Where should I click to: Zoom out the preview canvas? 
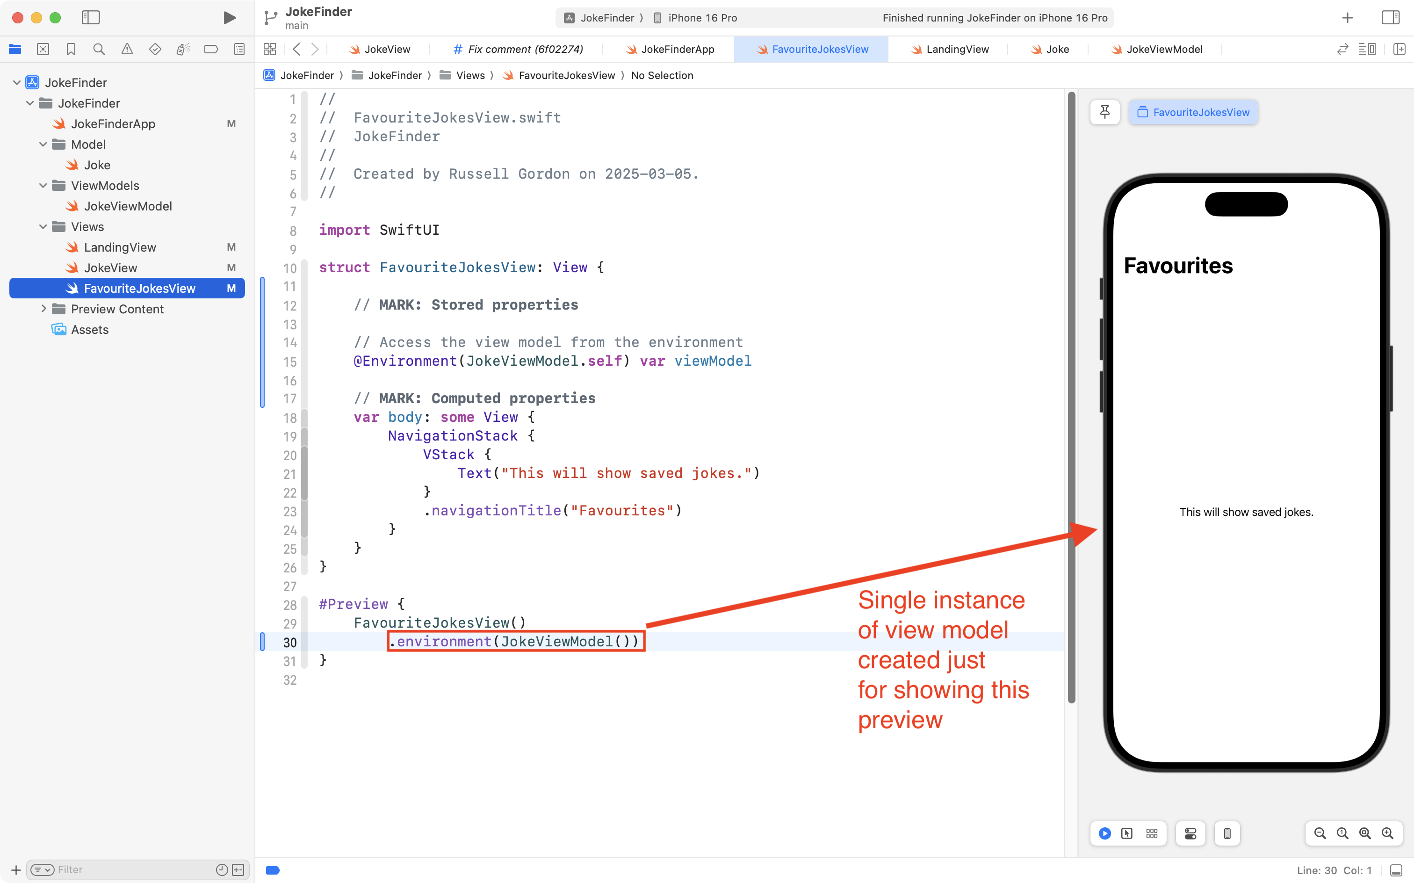click(1320, 833)
